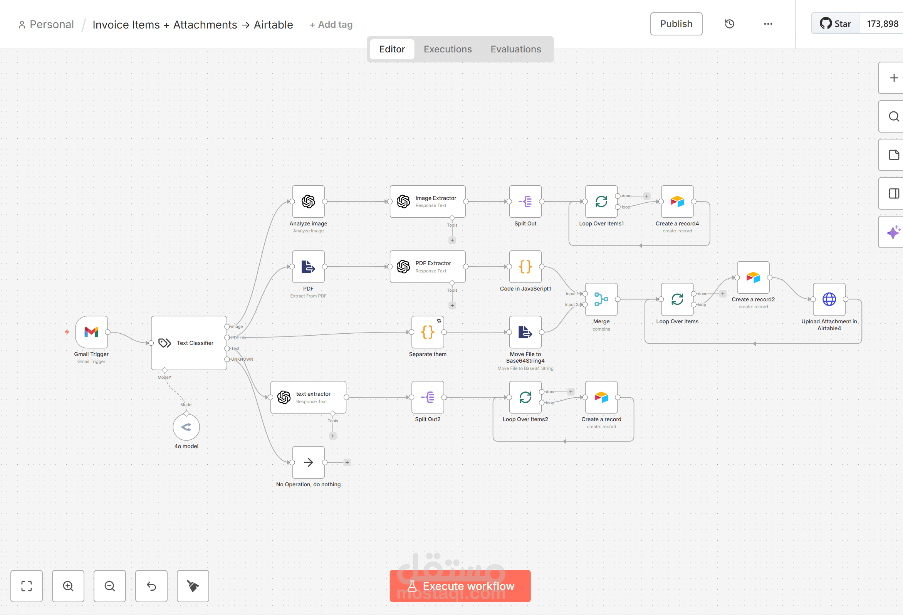Click the tidy up workflow broom icon

point(193,586)
